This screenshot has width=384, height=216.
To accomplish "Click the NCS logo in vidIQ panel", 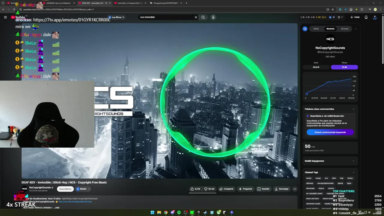I will (330, 39).
